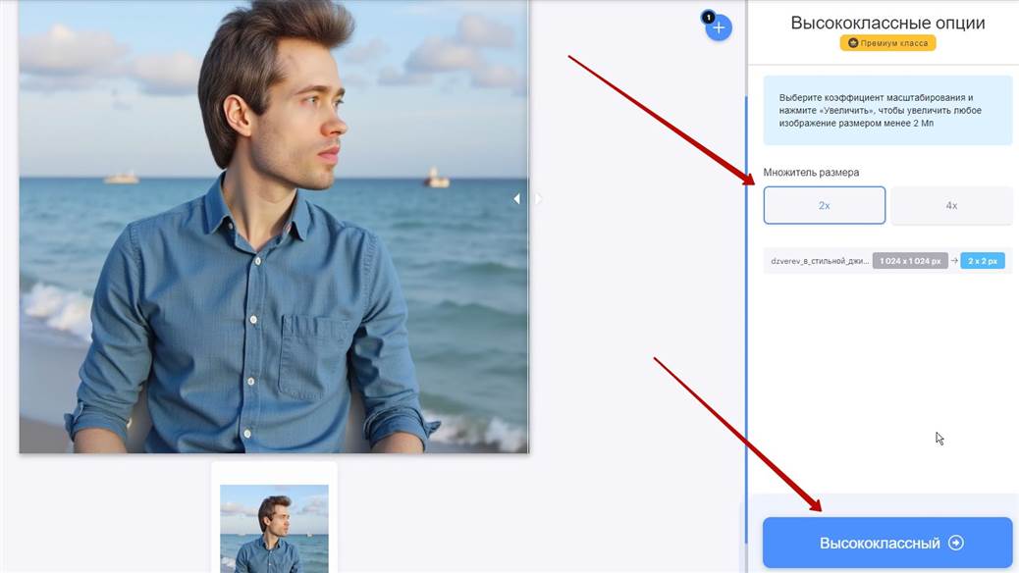Click the Множитель размера label

coord(811,173)
